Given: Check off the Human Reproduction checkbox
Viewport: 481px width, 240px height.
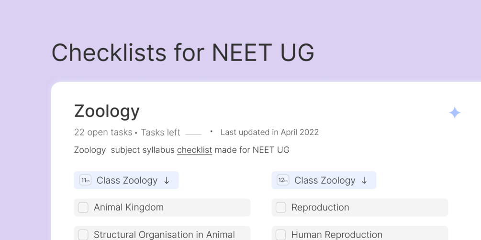Looking at the screenshot, I should point(281,234).
